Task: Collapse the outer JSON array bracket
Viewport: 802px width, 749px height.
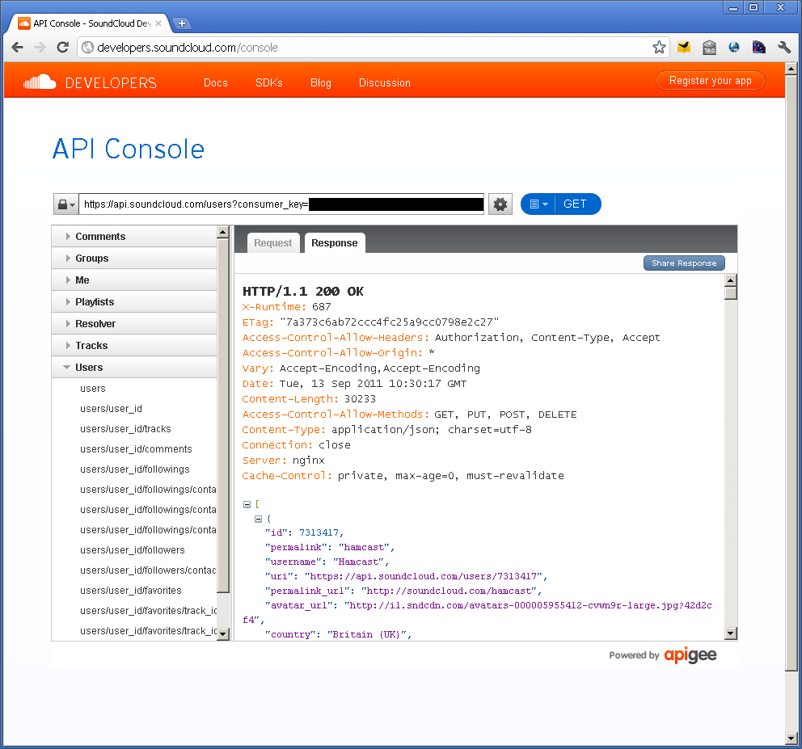Action: pos(247,504)
